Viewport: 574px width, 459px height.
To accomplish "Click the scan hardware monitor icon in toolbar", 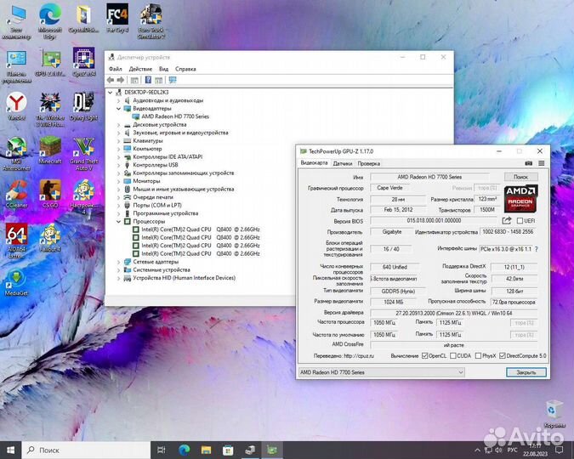I will 173,80.
